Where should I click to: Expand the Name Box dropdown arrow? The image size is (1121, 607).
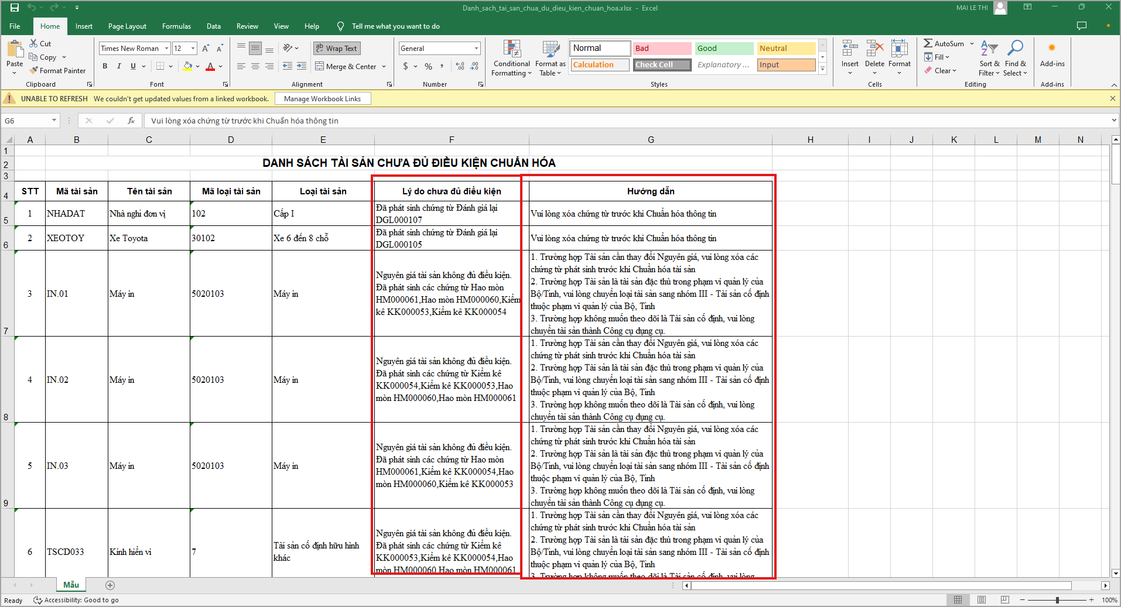[x=54, y=121]
